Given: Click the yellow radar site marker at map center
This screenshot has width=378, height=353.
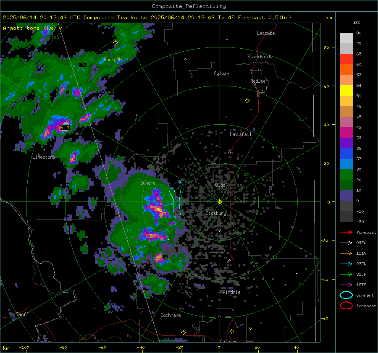Looking at the screenshot, I should tap(220, 201).
